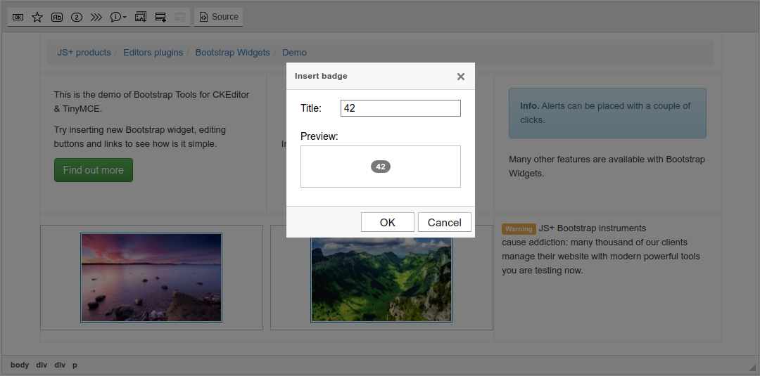The image size is (760, 376).
Task: Click the star icon in the toolbar
Action: point(37,17)
